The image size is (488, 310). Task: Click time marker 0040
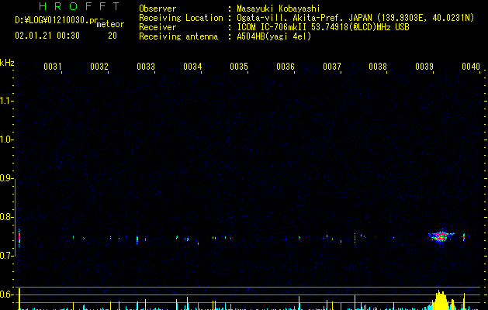(471, 67)
